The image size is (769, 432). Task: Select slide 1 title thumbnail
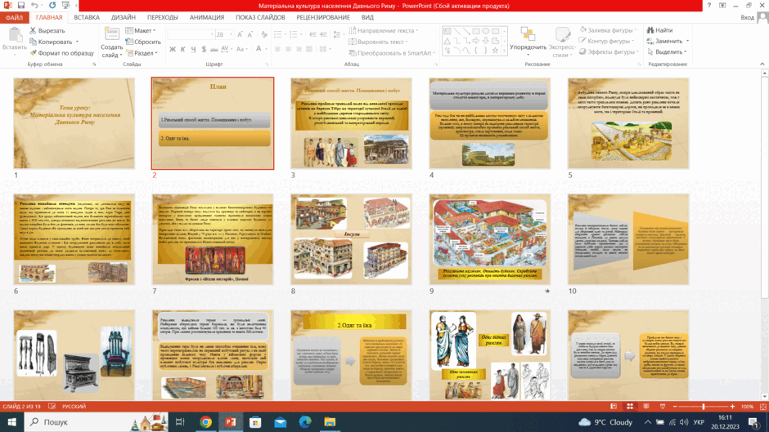pyautogui.click(x=74, y=123)
